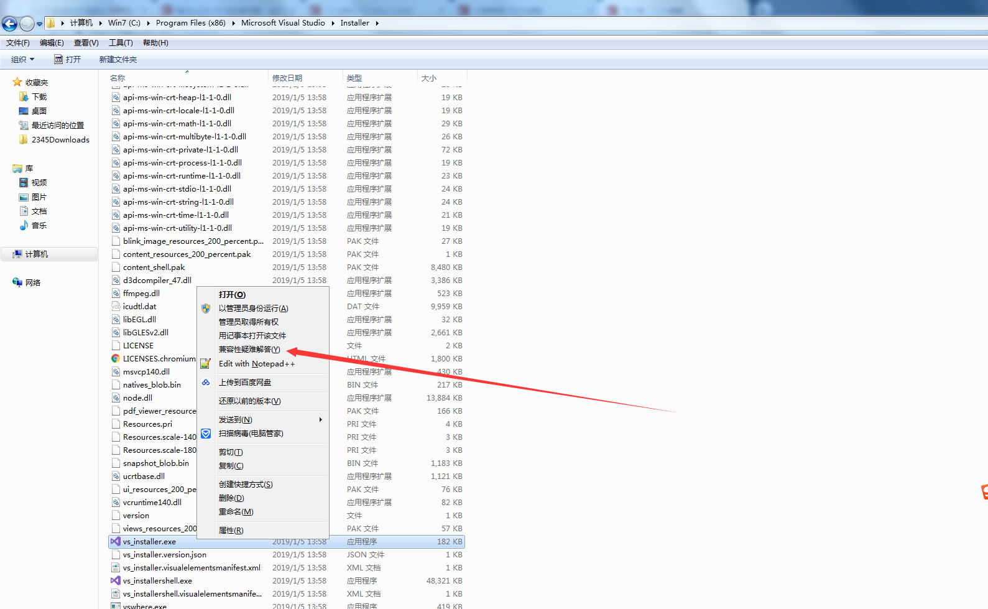The width and height of the screenshot is (988, 609).
Task: Click the Back navigation arrow button
Action: coord(10,24)
